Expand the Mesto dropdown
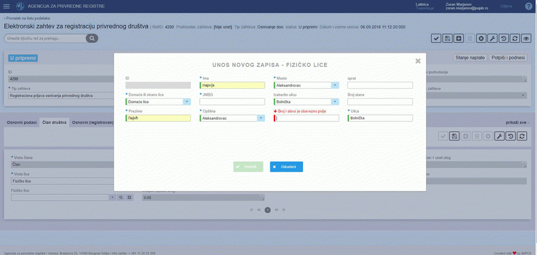This screenshot has height=255, width=537. (335, 85)
